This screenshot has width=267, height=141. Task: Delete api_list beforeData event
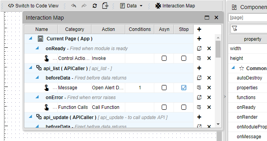point(209,78)
